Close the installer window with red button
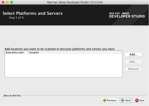Image resolution: width=149 pixels, height=106 pixels. pyautogui.click(x=3, y=2)
